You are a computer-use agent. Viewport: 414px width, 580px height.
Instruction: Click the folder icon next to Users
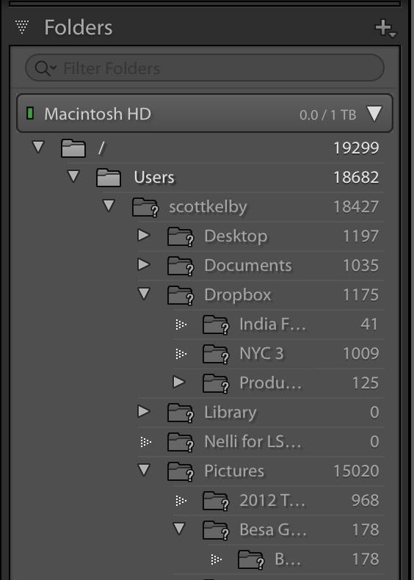click(109, 178)
